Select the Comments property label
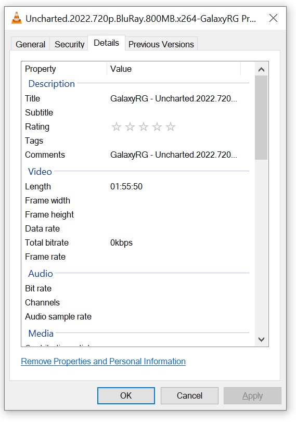Screen dimensions: 296x422 point(45,155)
